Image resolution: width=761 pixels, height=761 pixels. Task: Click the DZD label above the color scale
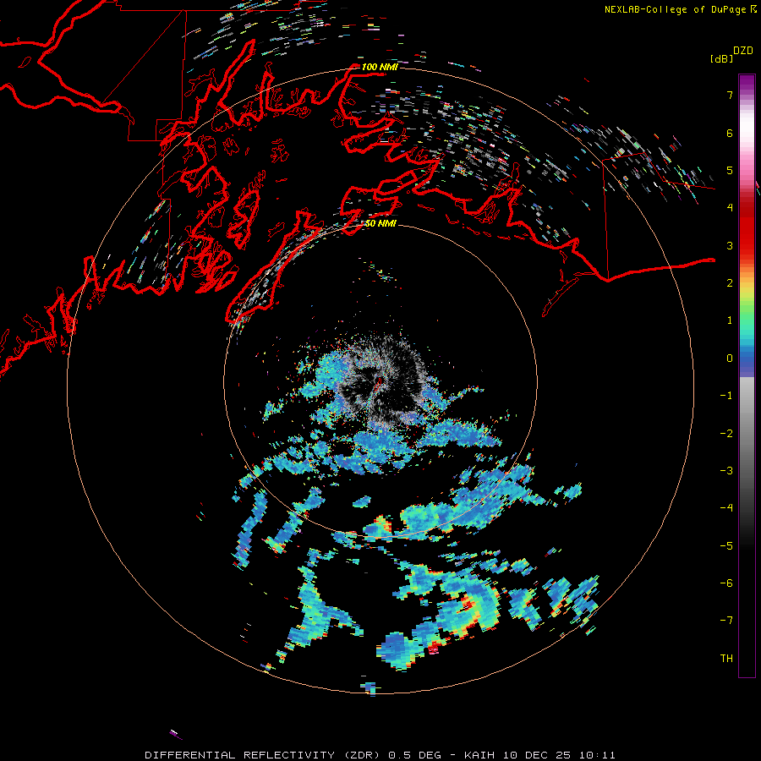(x=743, y=51)
